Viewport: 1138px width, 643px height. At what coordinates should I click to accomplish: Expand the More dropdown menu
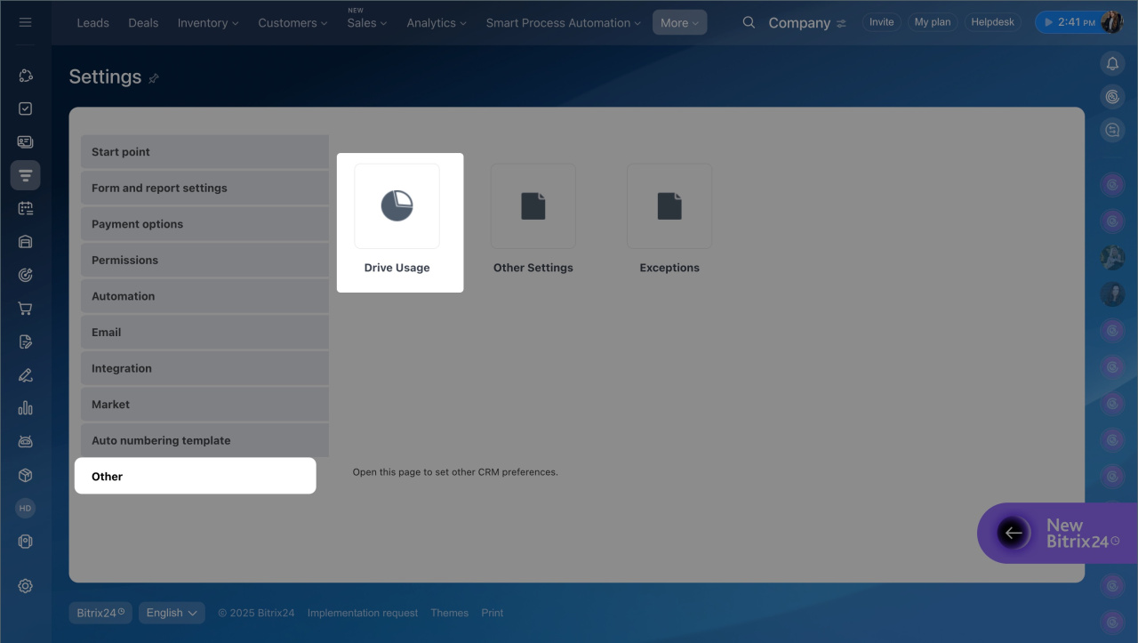coord(679,23)
